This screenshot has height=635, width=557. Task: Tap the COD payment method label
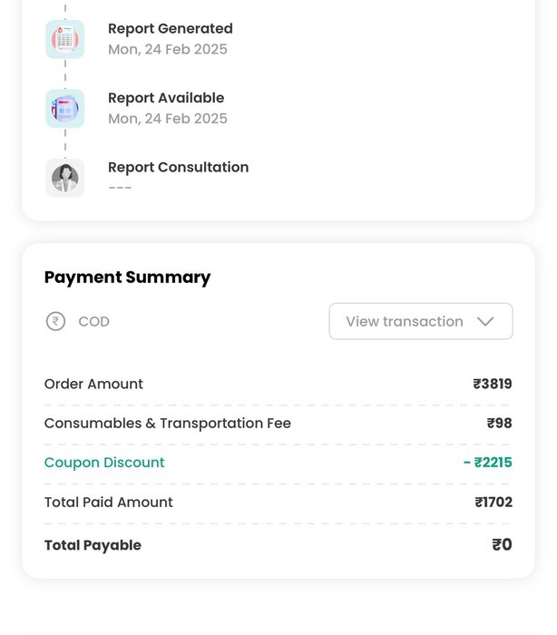click(x=94, y=321)
